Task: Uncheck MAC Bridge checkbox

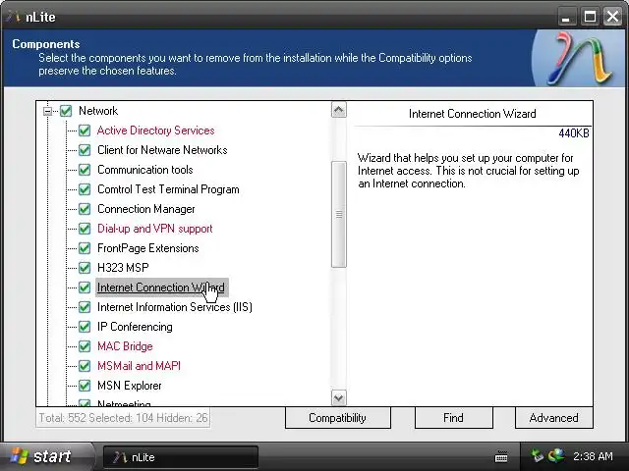Action: click(85, 346)
